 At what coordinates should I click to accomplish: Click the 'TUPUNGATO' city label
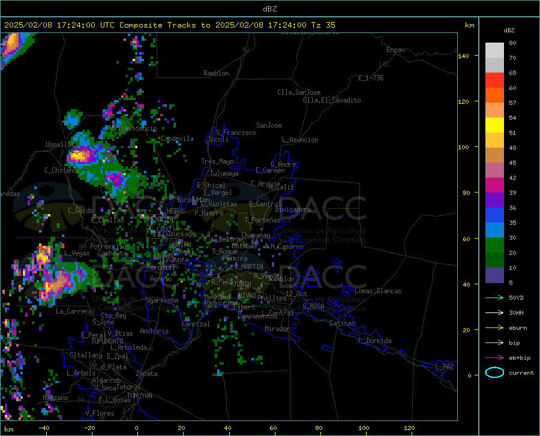click(x=107, y=341)
